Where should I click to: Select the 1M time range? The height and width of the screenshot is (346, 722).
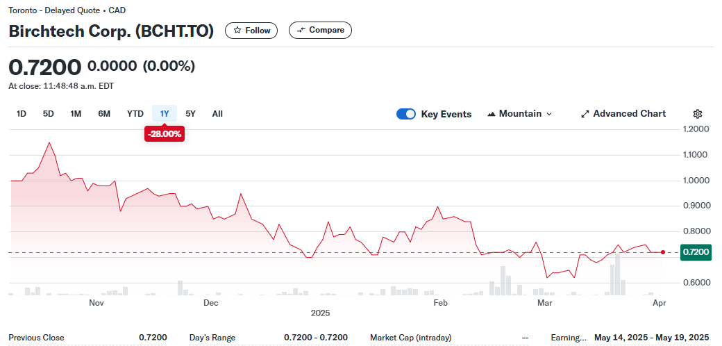click(76, 114)
